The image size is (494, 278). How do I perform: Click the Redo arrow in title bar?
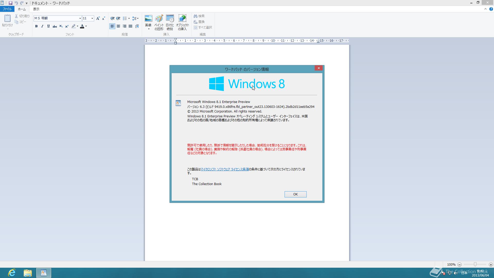22,3
